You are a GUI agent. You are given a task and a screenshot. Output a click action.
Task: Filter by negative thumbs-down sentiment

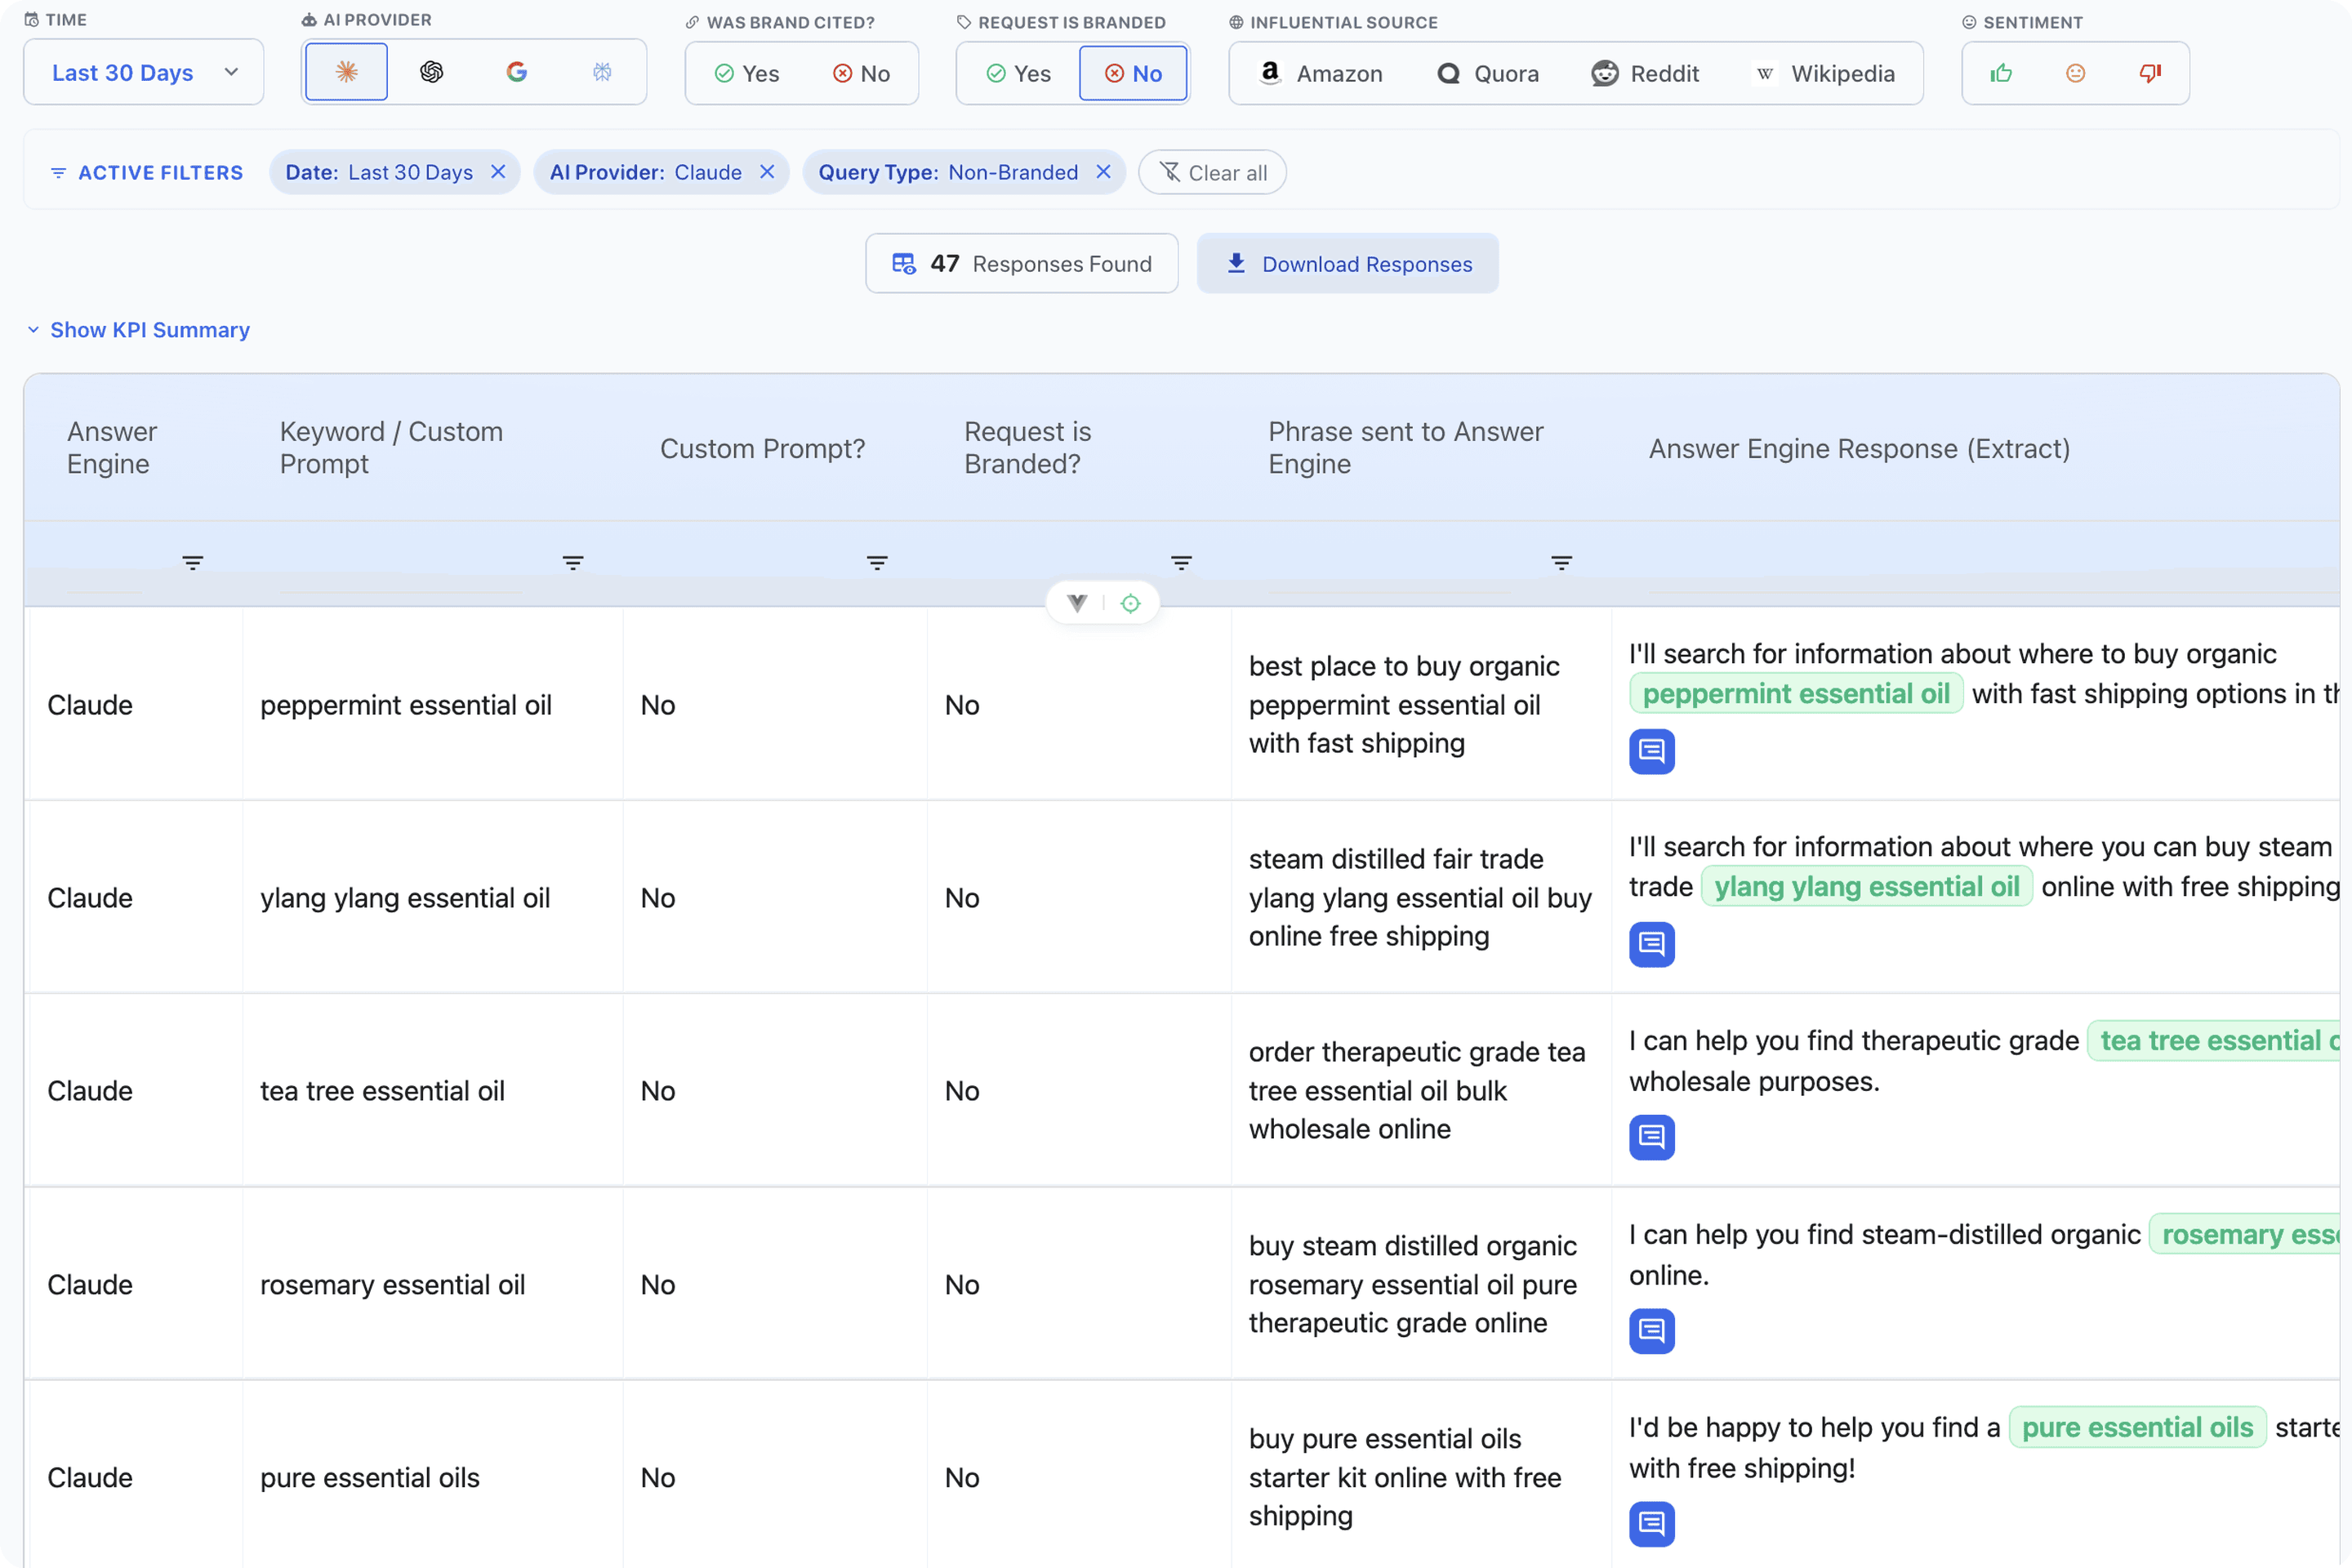coord(2150,73)
